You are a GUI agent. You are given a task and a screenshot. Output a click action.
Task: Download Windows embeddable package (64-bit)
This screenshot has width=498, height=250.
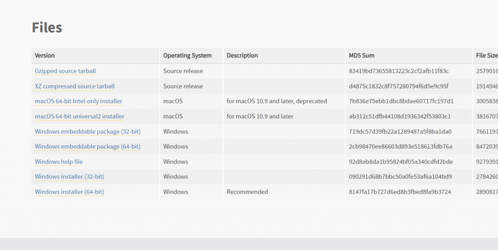87,147
